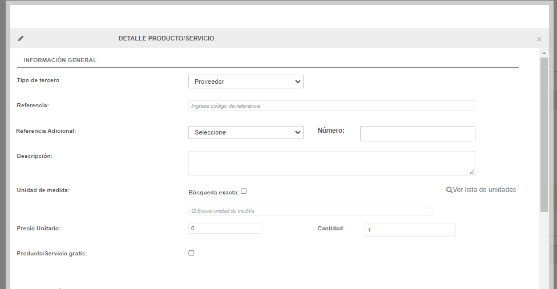Click the Cantidad input field
This screenshot has width=557, height=289.
(410, 230)
